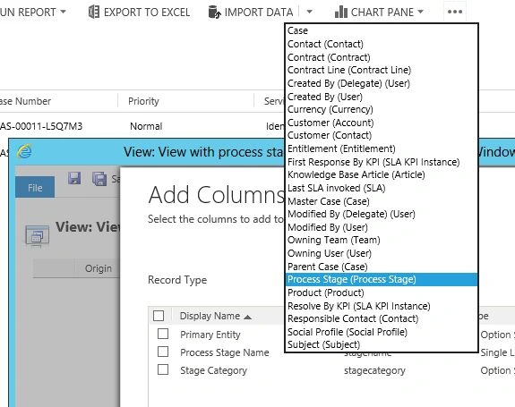Click the Export to Excel icon
This screenshot has height=407, width=515.
pos(94,12)
